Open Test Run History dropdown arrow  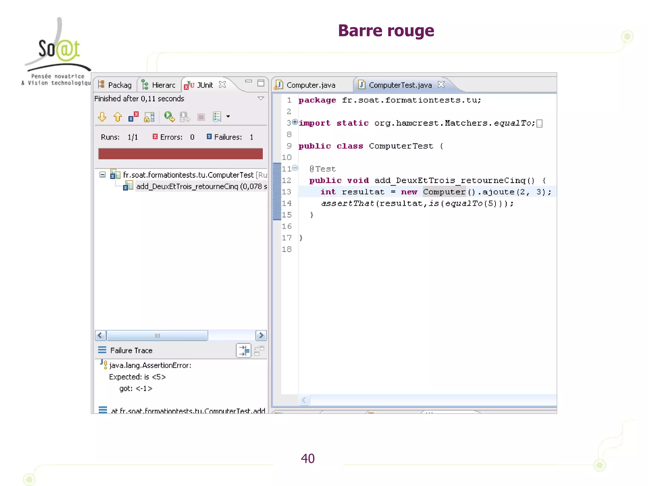pos(228,116)
